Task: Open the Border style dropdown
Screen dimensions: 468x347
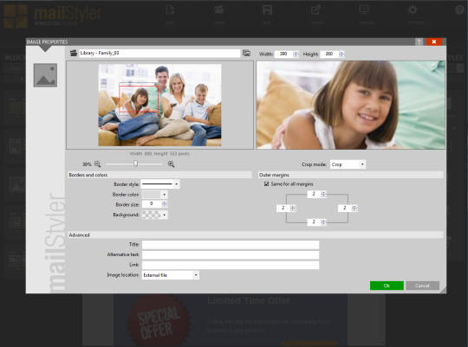Action: [160, 184]
